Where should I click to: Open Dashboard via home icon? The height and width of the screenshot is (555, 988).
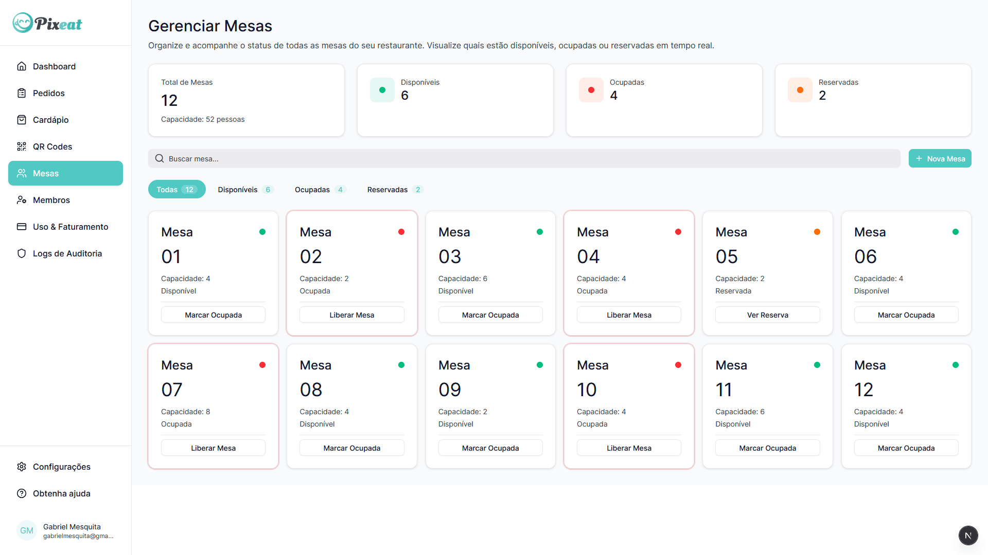coord(22,66)
